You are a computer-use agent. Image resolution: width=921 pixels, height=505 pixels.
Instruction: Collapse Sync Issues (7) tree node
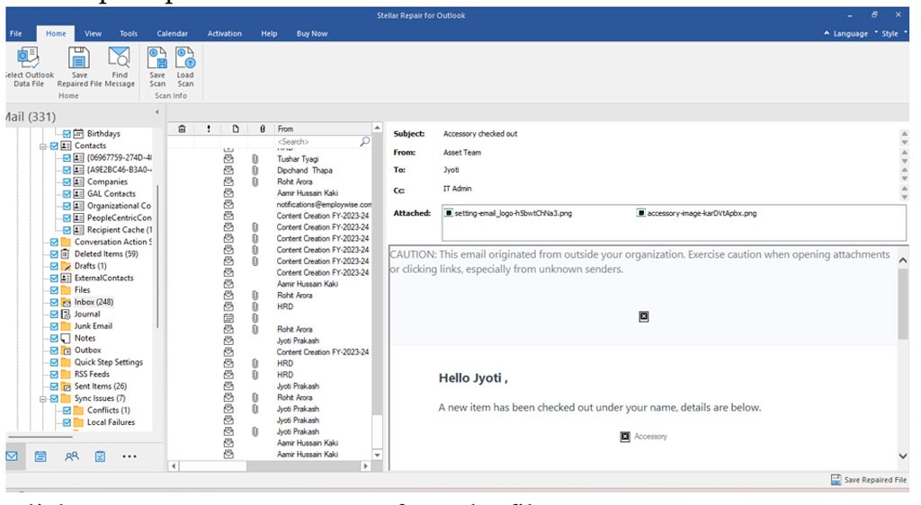pos(43,399)
